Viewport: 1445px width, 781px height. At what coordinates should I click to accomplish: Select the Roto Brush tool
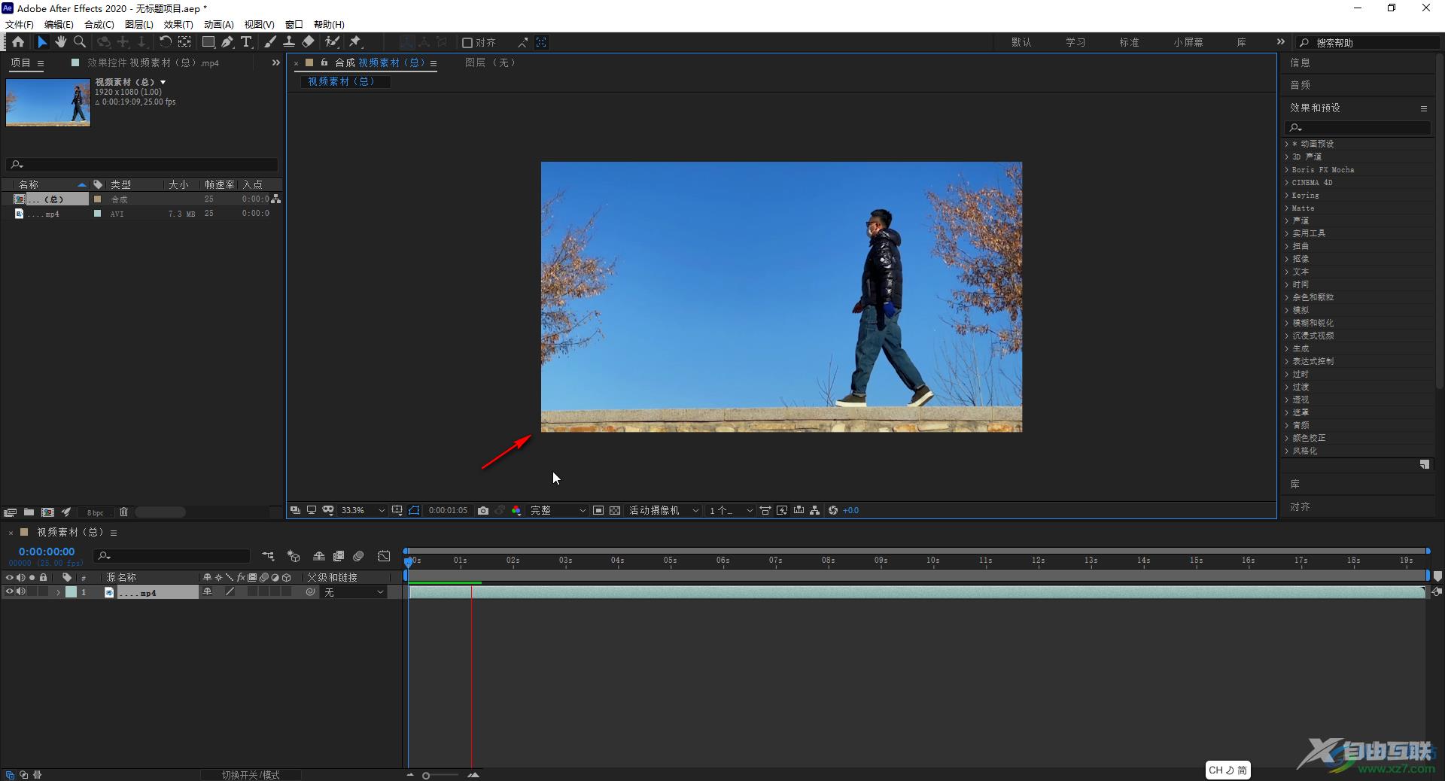tap(332, 42)
